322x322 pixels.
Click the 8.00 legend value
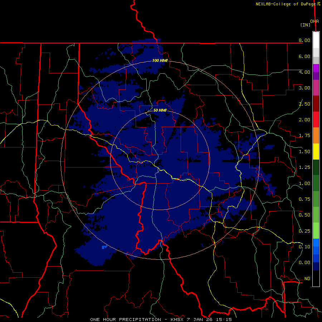[x=304, y=40]
